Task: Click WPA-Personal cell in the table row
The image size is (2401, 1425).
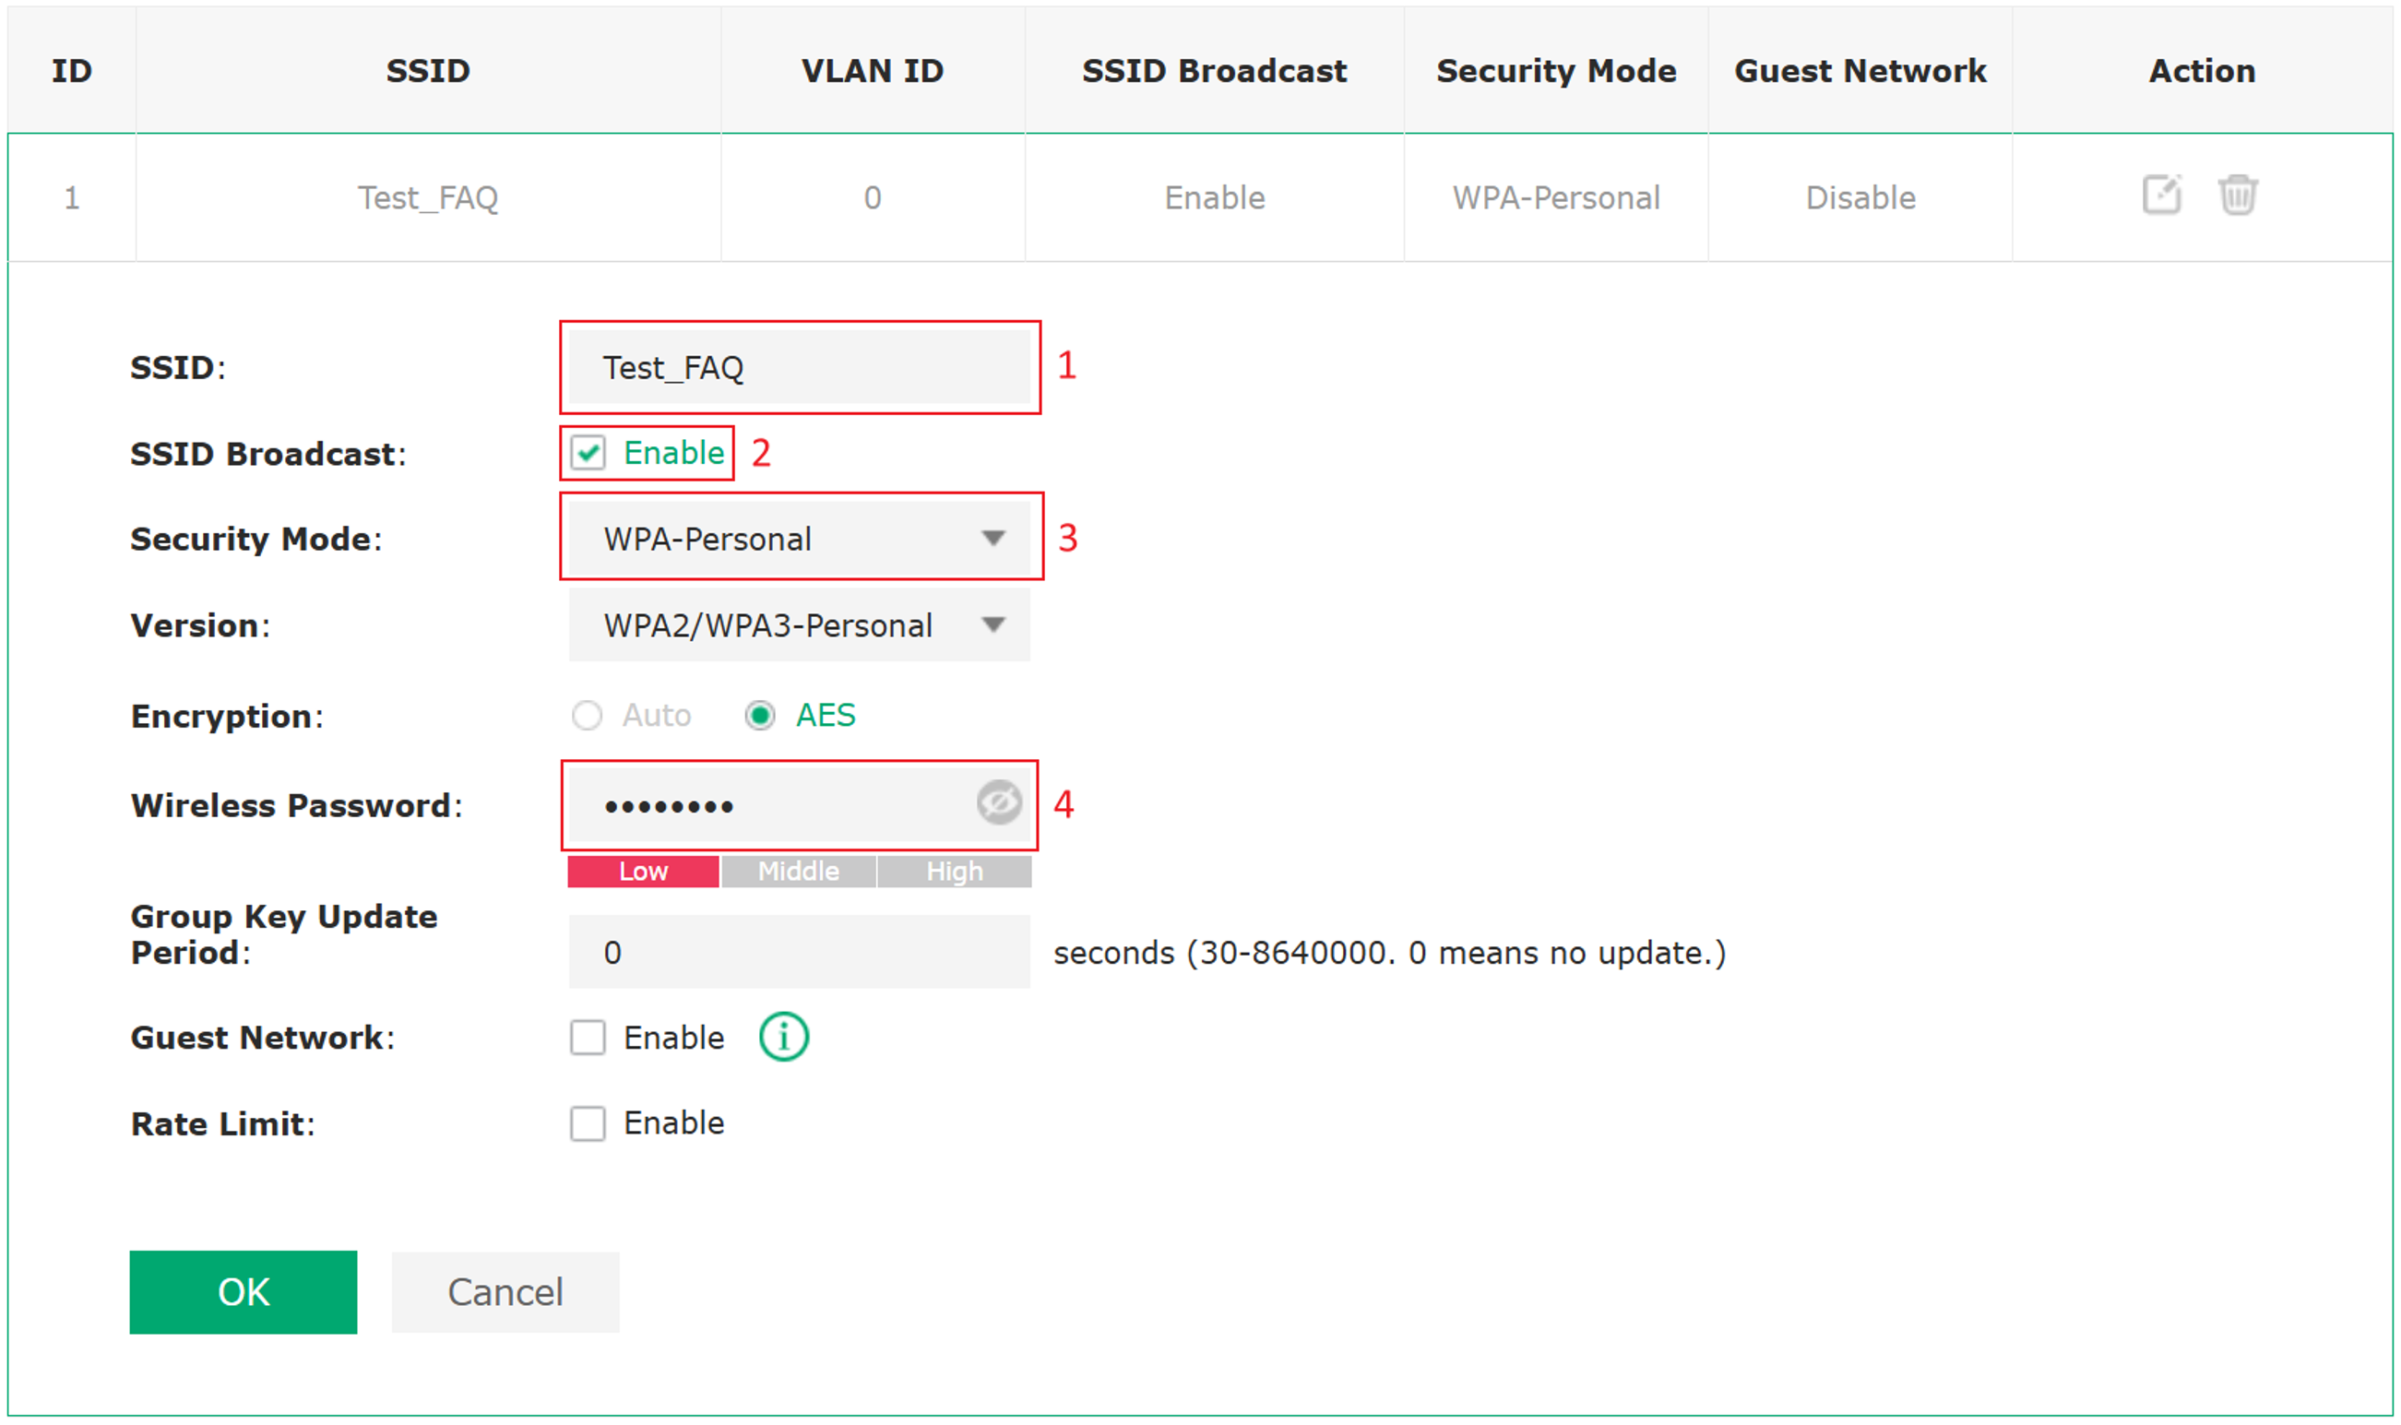Action: [1556, 197]
